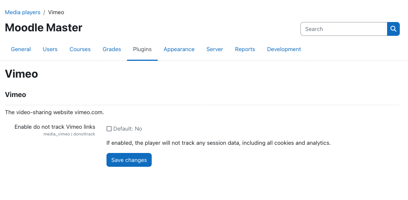Click 'The video-sharing website vimeo.com.' description
Image resolution: width=408 pixels, height=200 pixels.
[x=55, y=112]
